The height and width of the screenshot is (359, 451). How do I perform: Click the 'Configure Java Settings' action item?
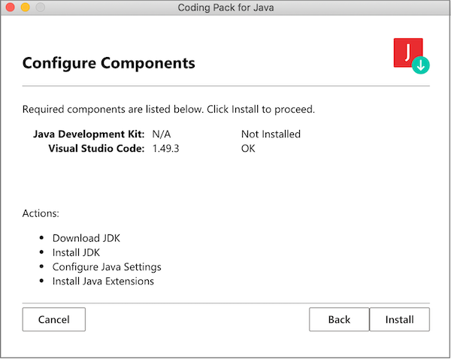[107, 267]
